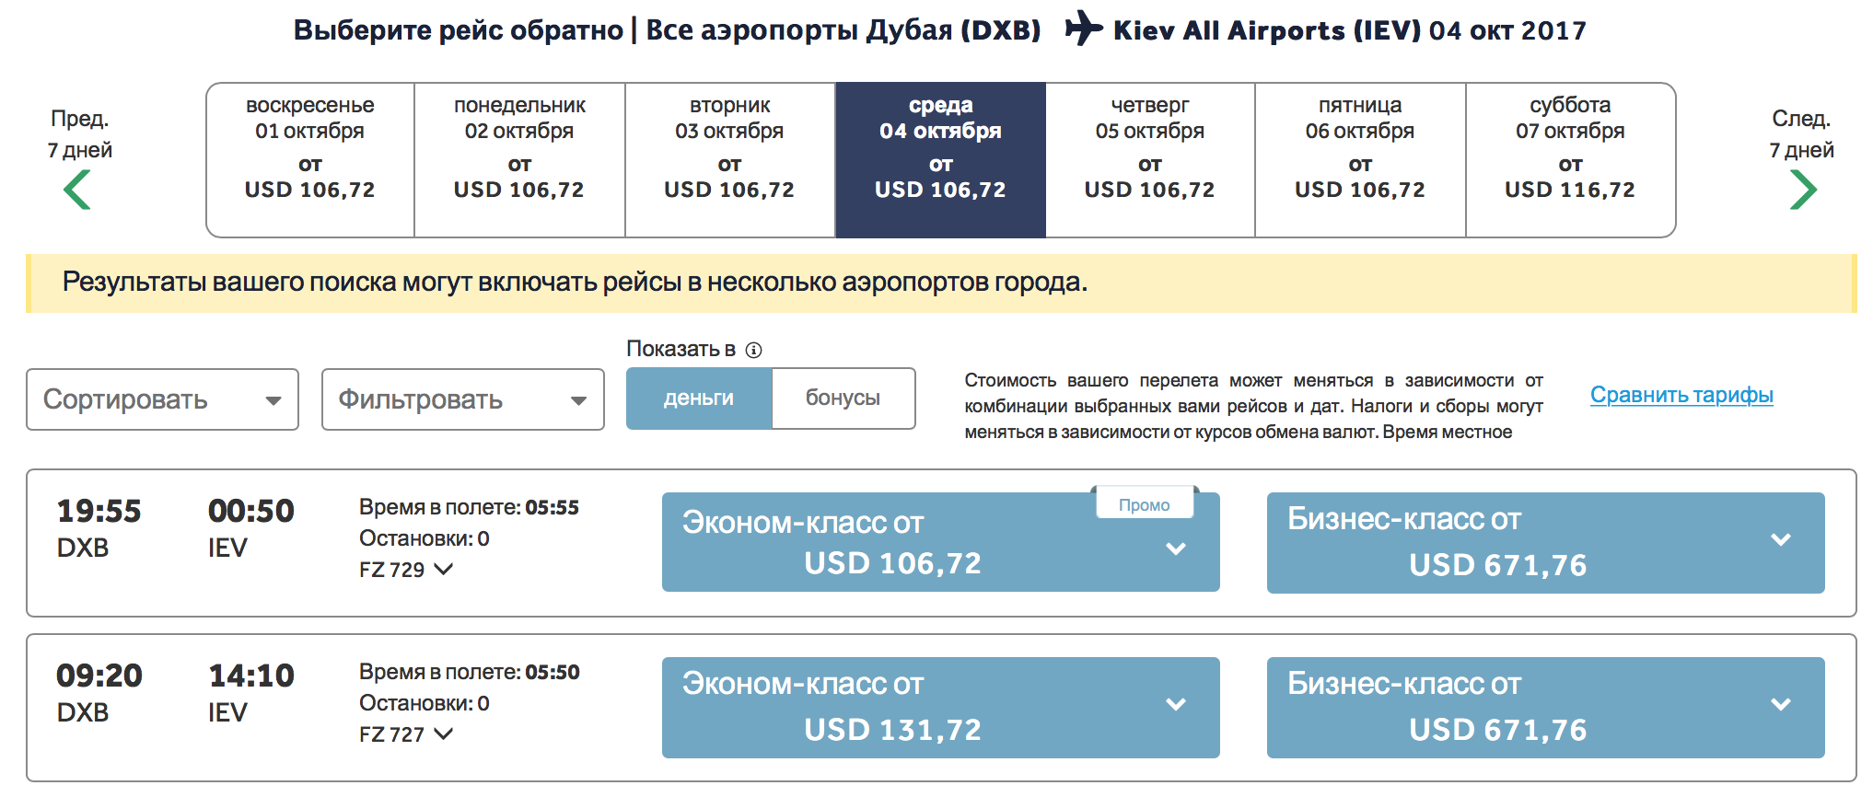Go to previous 7 days arrow
Screen dimensions: 1873x797
(77, 191)
